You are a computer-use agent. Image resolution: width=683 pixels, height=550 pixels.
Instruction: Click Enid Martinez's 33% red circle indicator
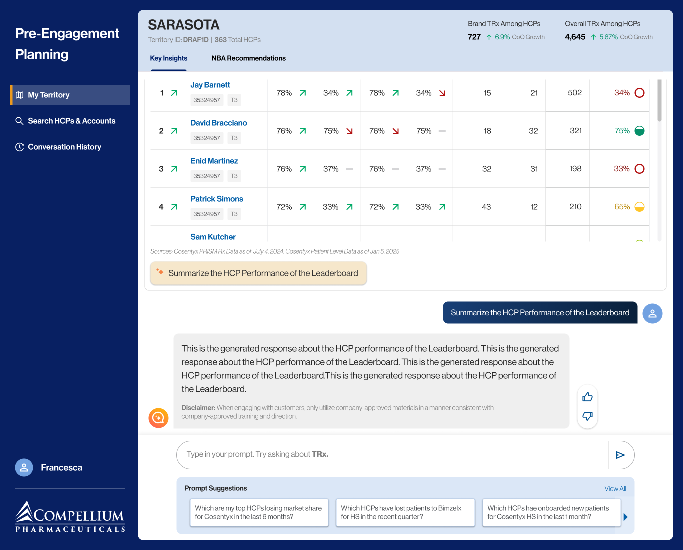[x=639, y=169]
